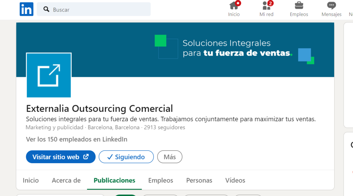Click the LinkedIn logo icon
The image size is (353, 196).
click(x=27, y=9)
